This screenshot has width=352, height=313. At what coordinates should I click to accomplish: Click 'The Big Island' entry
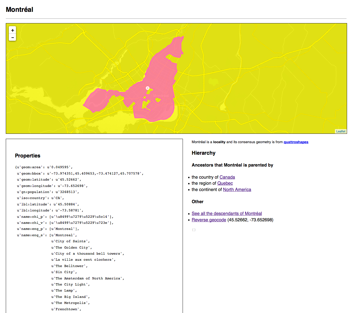click(x=71, y=297)
